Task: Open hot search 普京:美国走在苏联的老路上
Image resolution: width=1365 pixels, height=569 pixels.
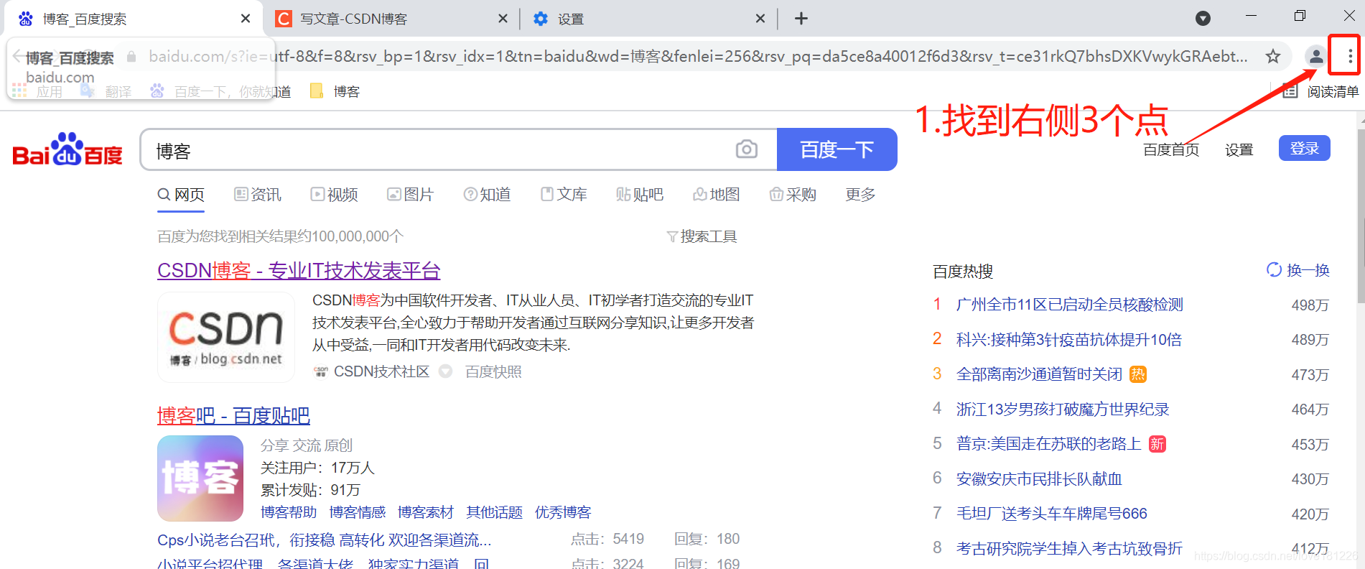Action: [1049, 444]
